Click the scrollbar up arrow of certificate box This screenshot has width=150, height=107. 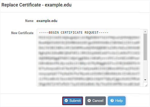pyautogui.click(x=145, y=32)
